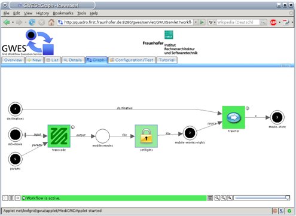The image size is (296, 216).
Task: Focus the Wikipedia (Deutsch) search box
Action: [x=238, y=22]
